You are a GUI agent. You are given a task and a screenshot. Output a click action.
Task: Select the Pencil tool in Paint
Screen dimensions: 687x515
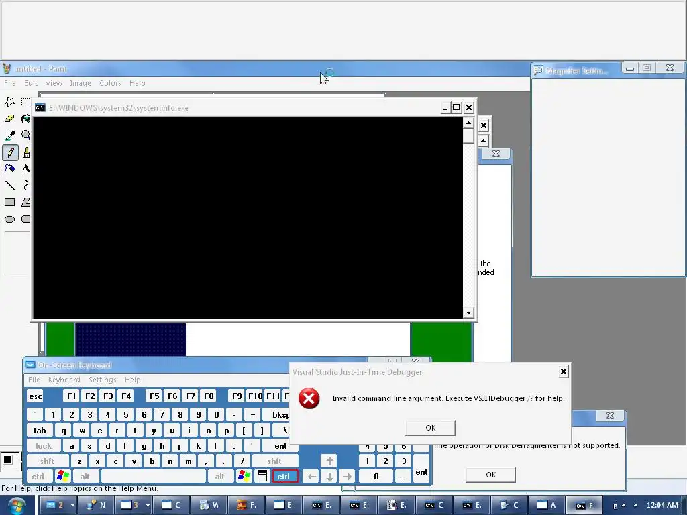coord(10,152)
